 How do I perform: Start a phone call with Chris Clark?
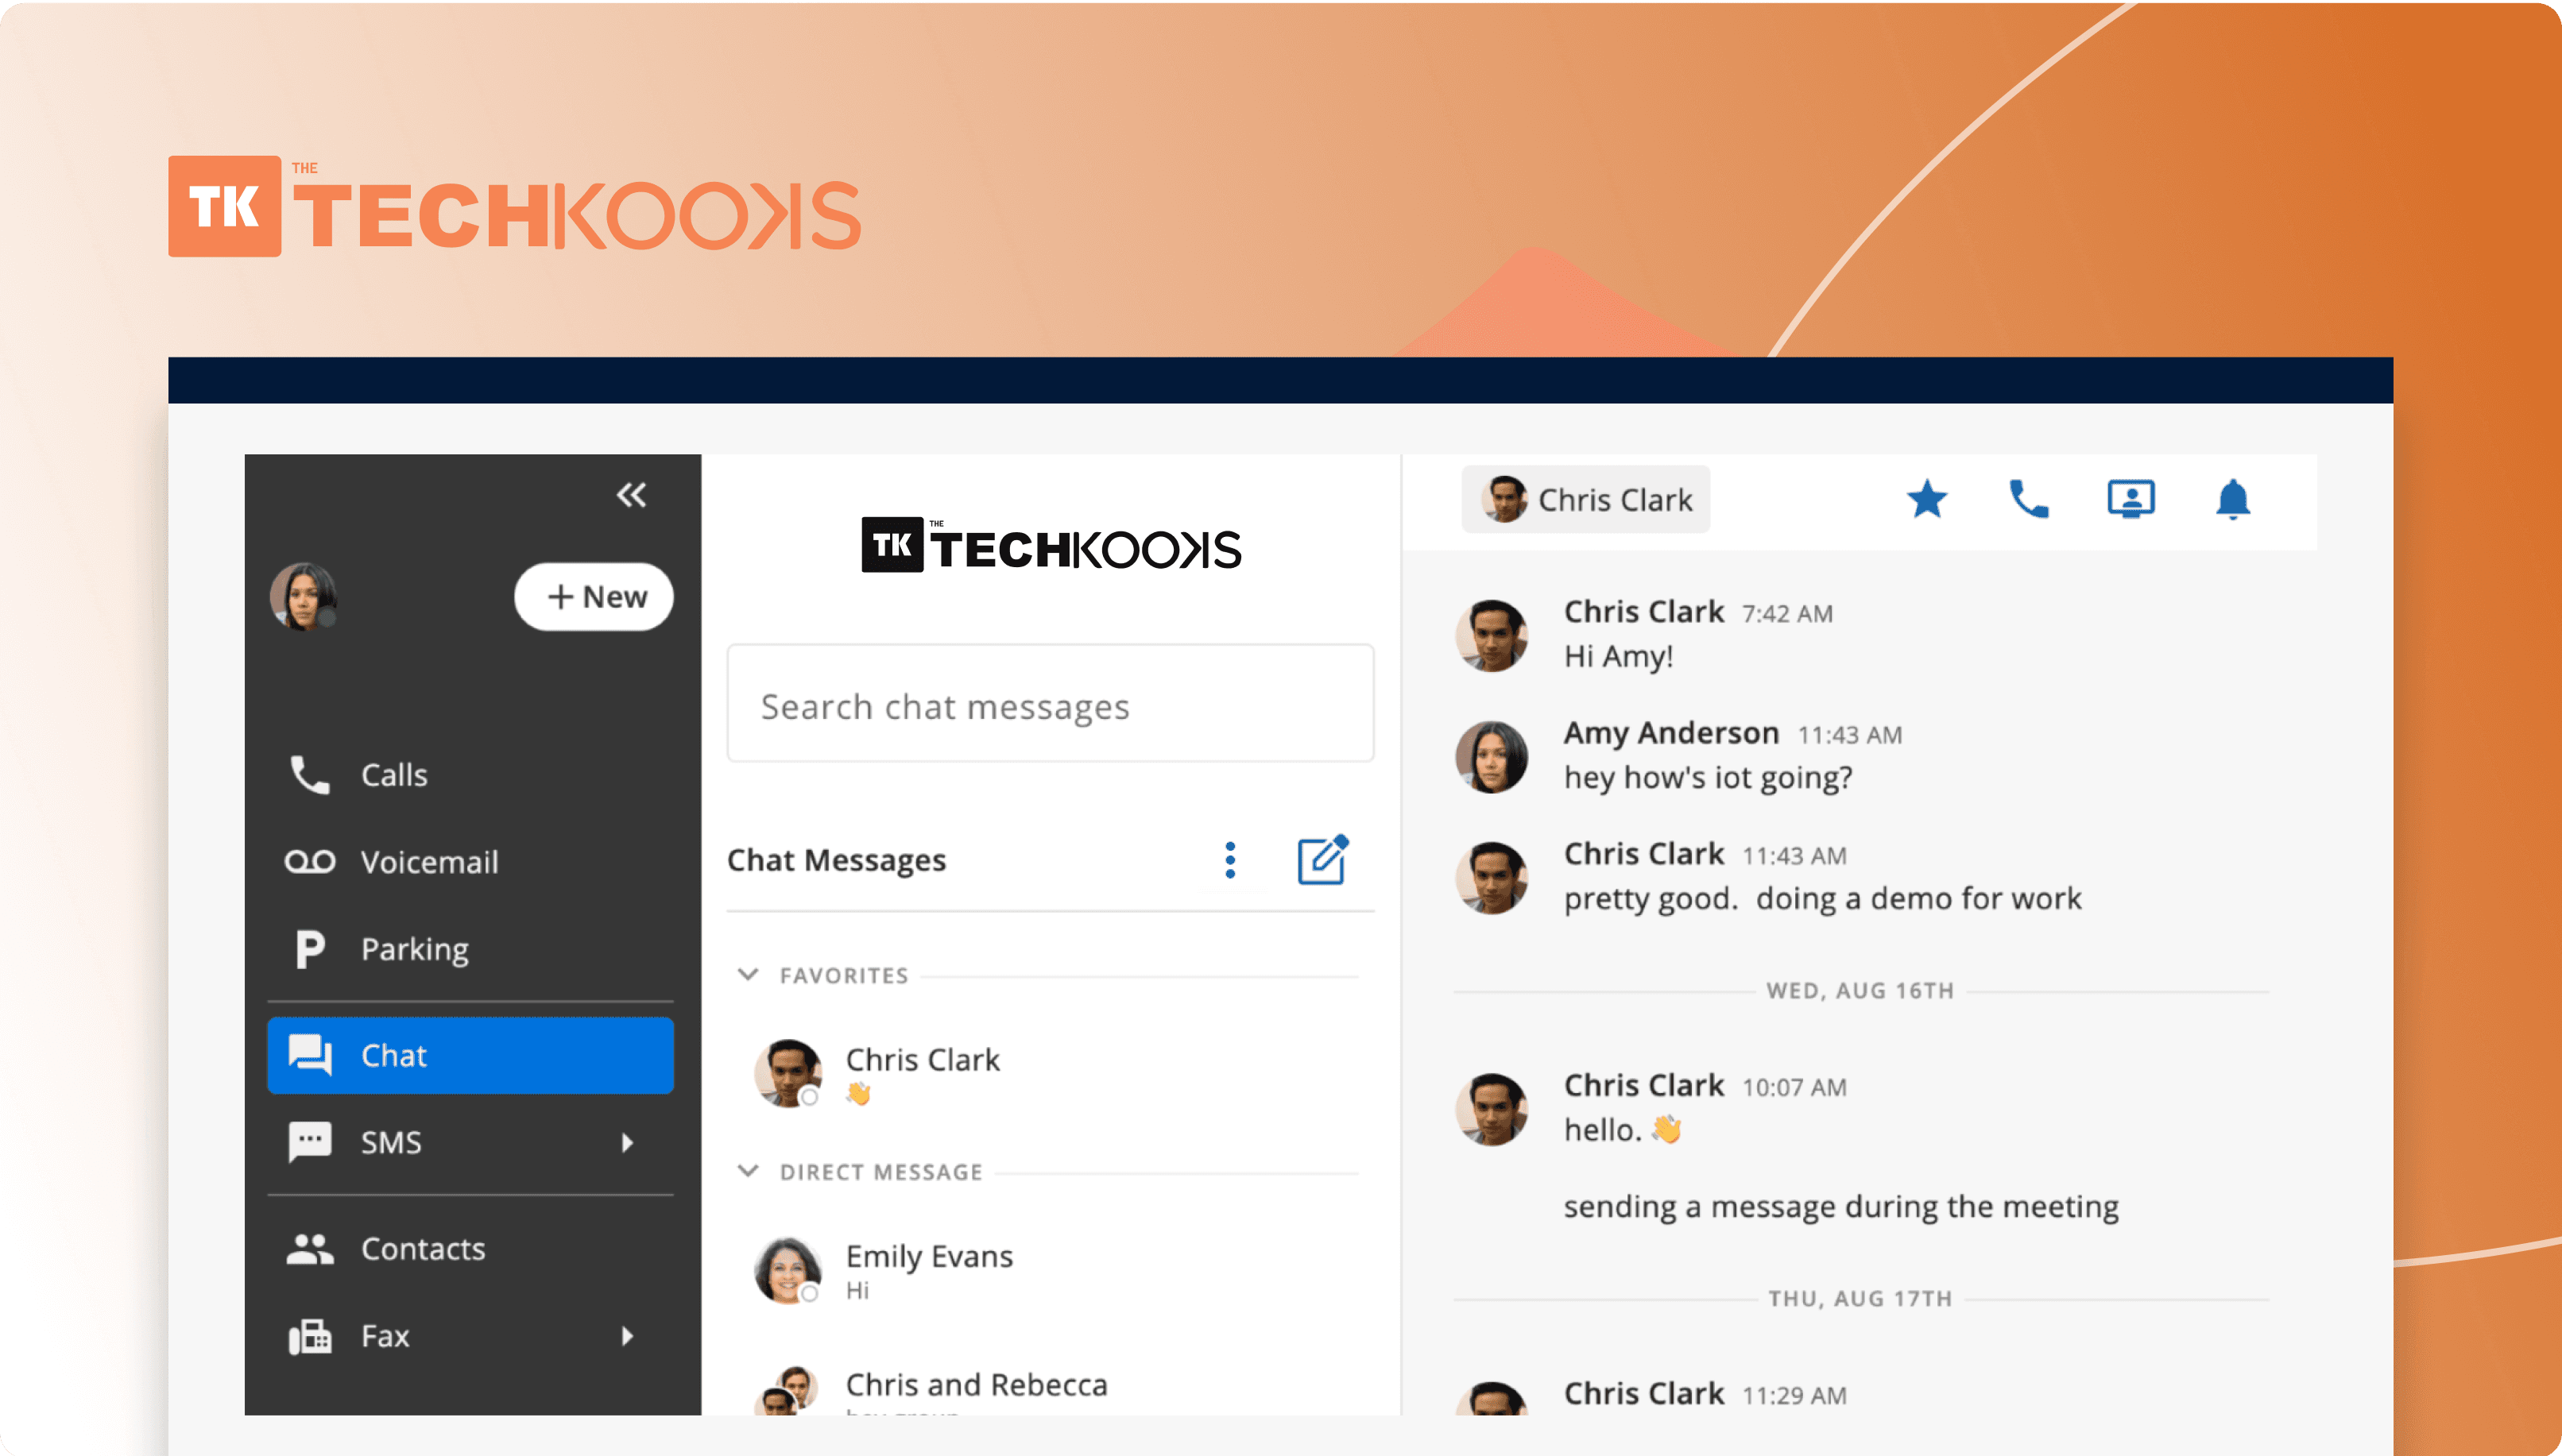(2029, 499)
